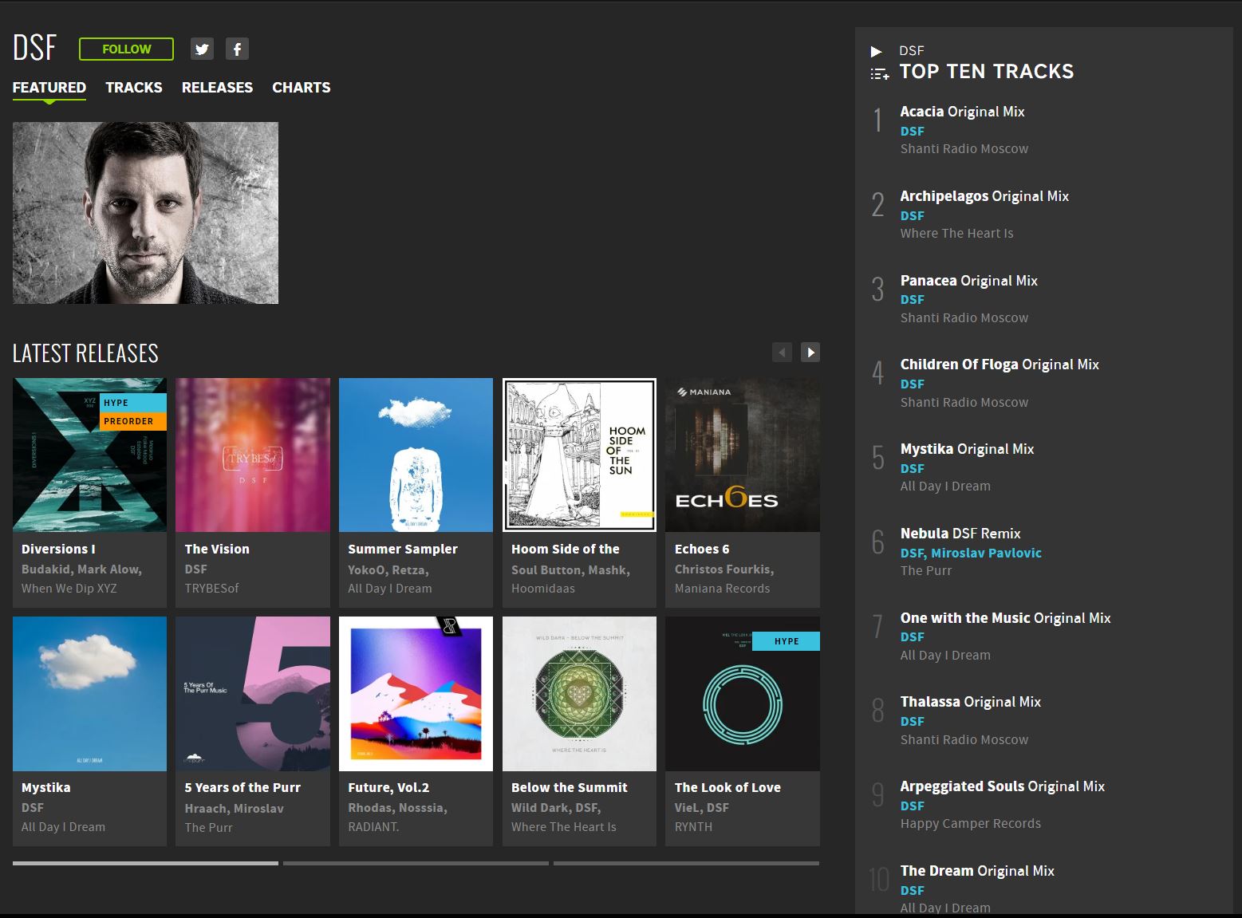
Task: Switch to the Featured tab
Action: (49, 87)
